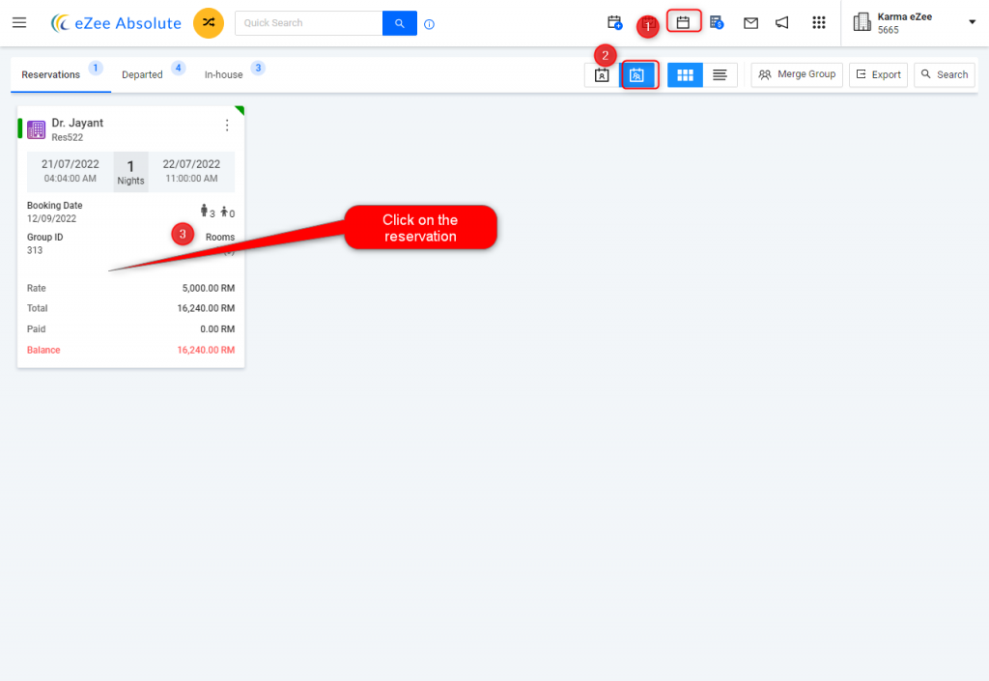Click the Res522 reservation number
Image resolution: width=989 pixels, height=681 pixels.
[x=67, y=137]
